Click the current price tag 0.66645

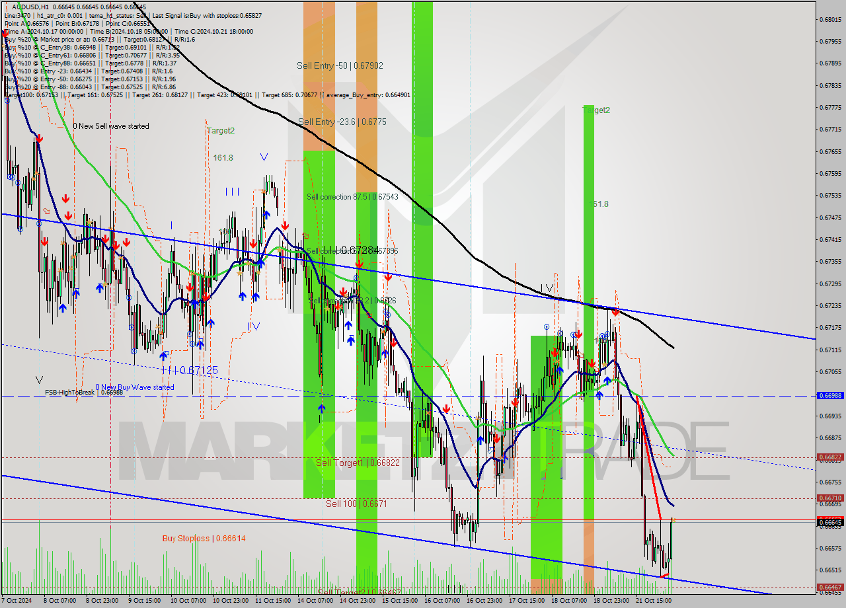pos(831,522)
